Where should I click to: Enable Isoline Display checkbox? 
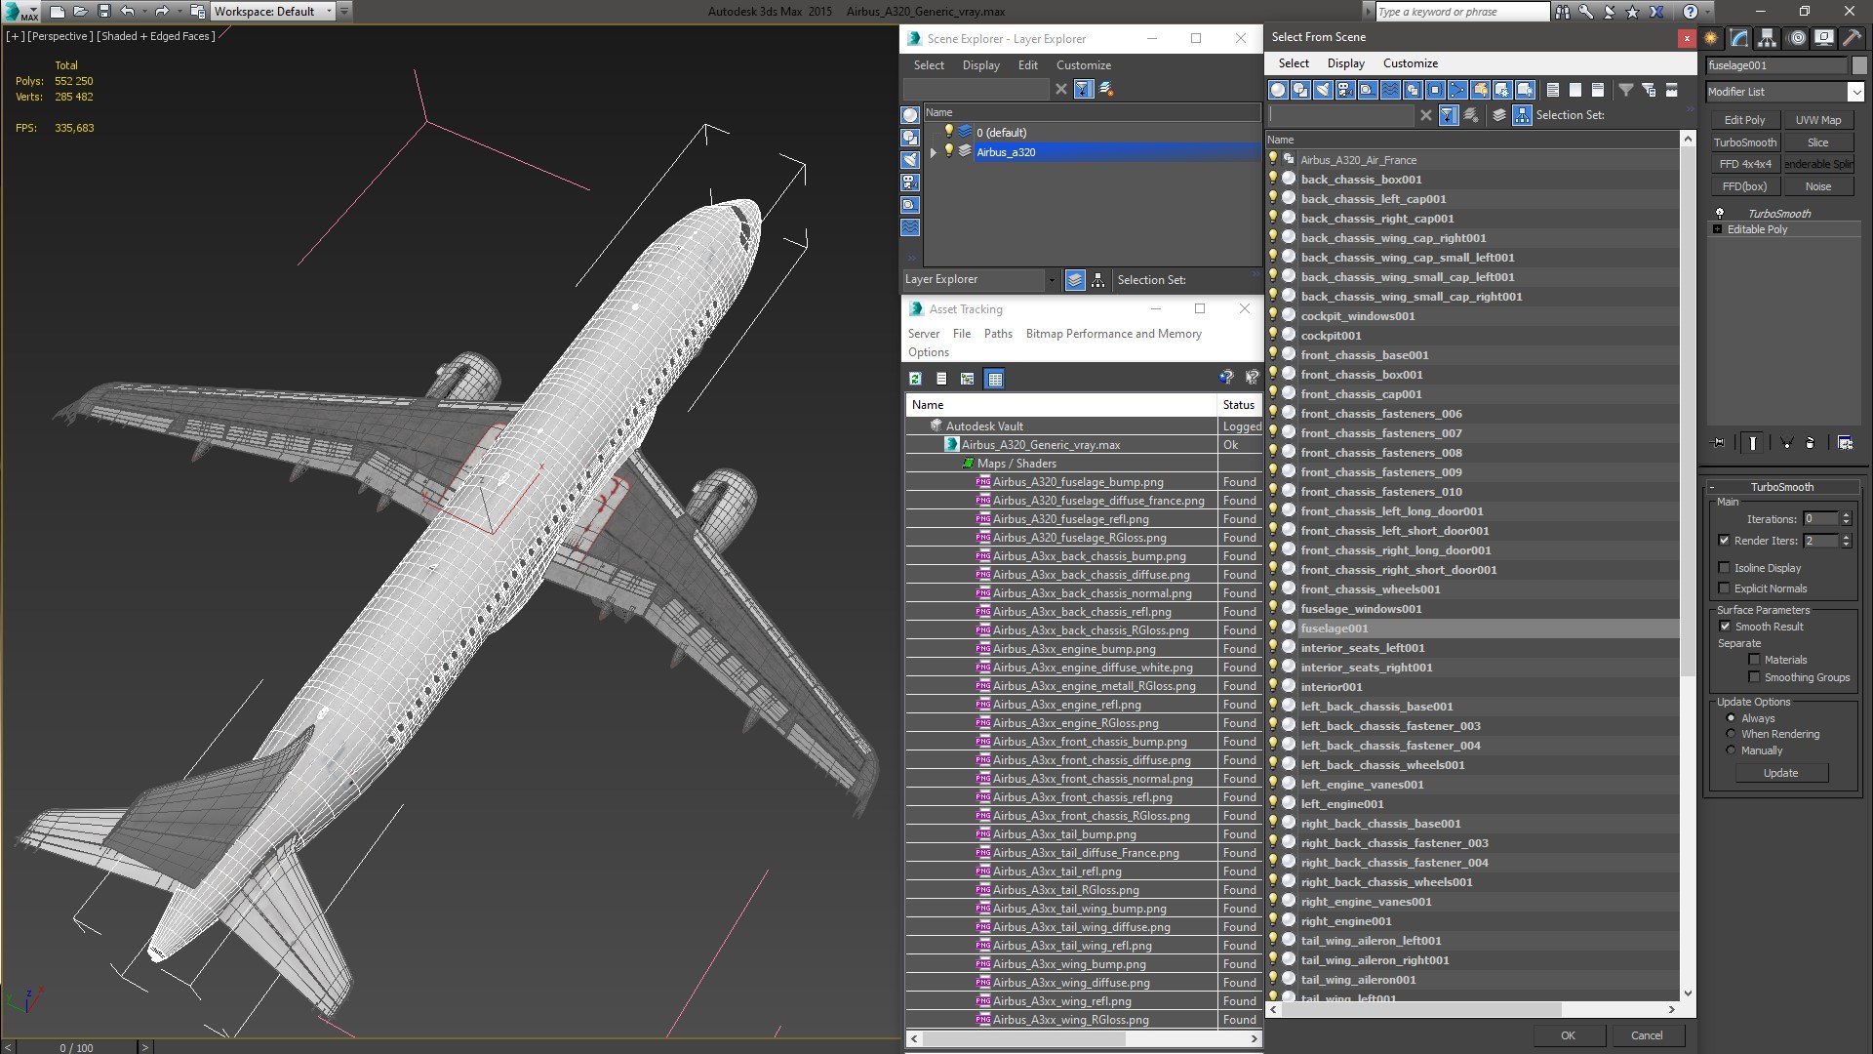click(1724, 568)
